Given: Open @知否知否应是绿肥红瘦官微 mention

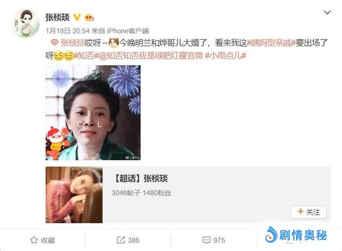Looking at the screenshot, I should click(151, 56).
